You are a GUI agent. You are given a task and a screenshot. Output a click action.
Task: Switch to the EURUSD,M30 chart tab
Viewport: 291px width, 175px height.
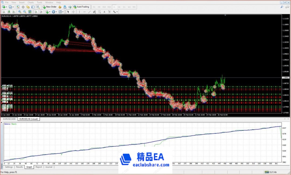click(9, 119)
